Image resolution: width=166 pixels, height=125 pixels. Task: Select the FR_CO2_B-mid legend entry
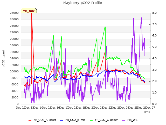[73, 120]
